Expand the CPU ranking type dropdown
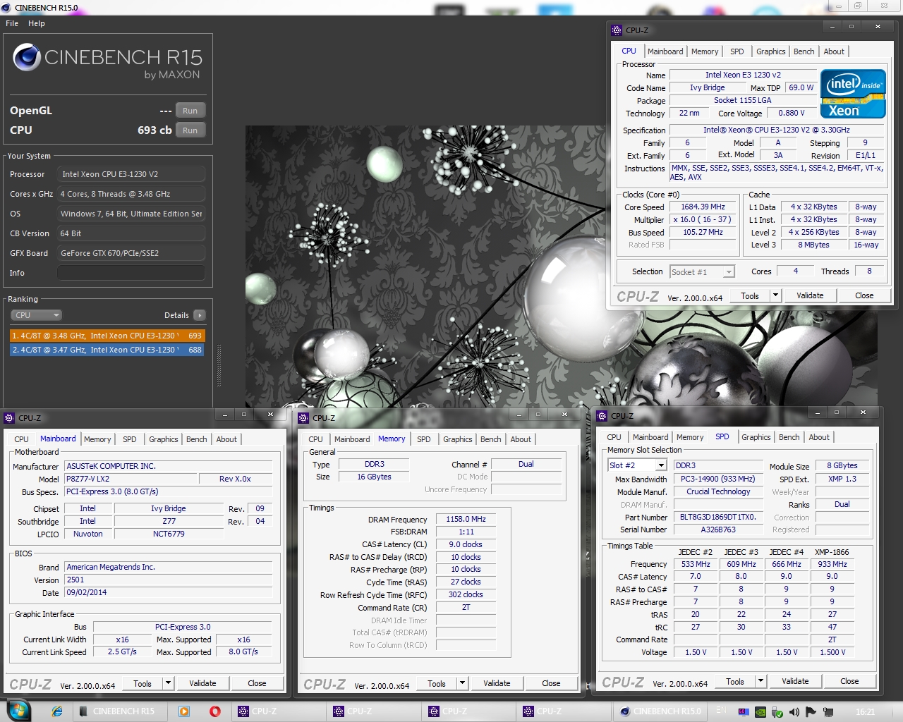The image size is (903, 722). coord(37,315)
